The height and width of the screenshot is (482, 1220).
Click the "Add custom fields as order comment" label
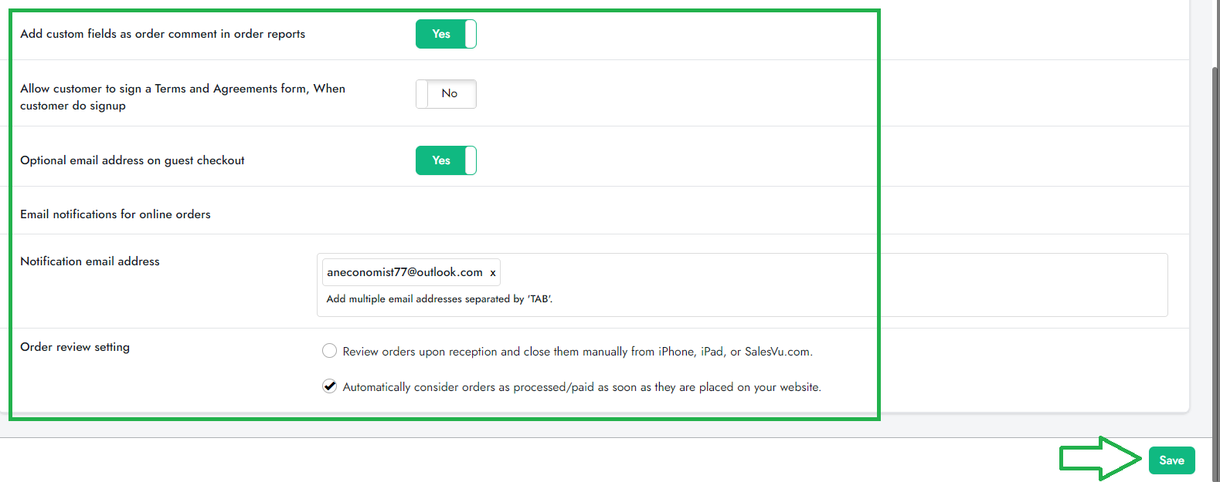pos(162,34)
